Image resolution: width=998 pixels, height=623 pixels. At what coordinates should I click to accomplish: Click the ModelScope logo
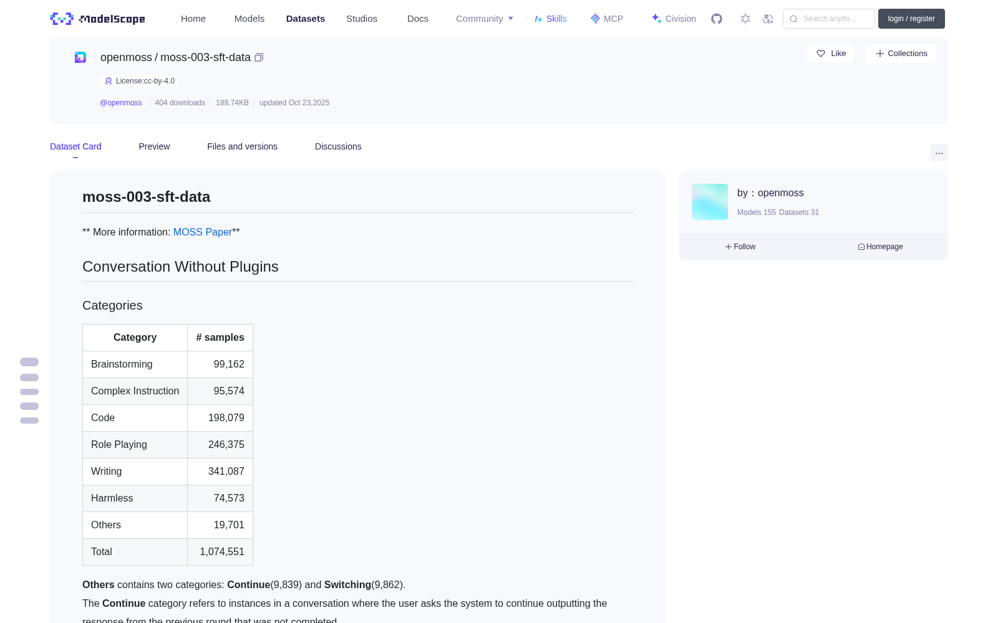97,19
